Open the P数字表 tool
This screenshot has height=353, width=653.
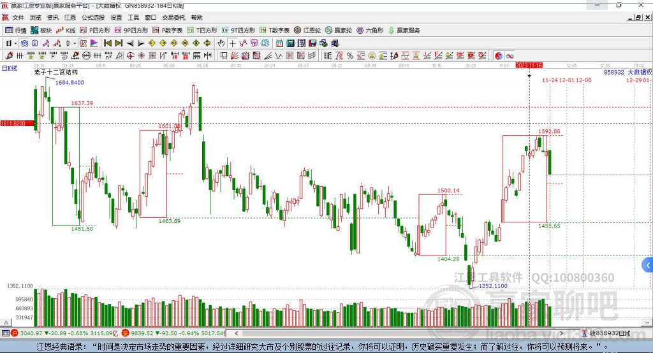tap(168, 31)
